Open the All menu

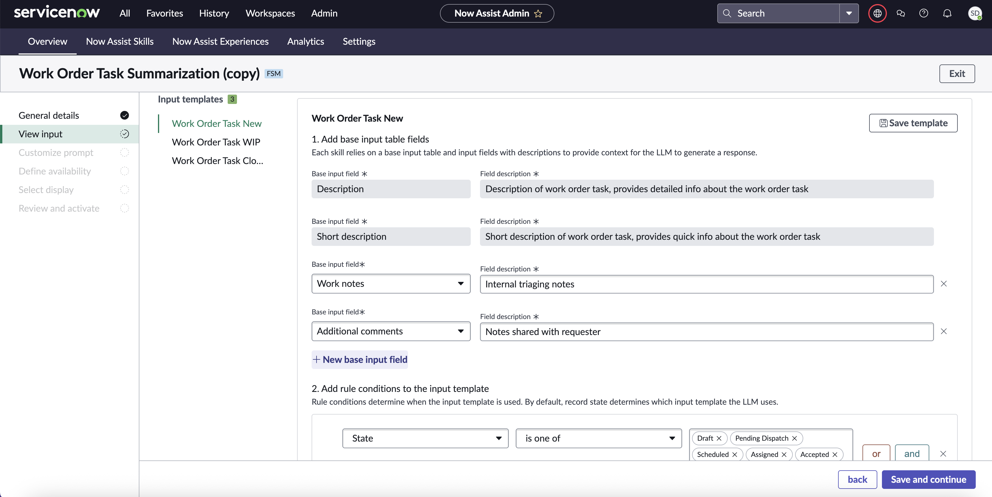[125, 13]
